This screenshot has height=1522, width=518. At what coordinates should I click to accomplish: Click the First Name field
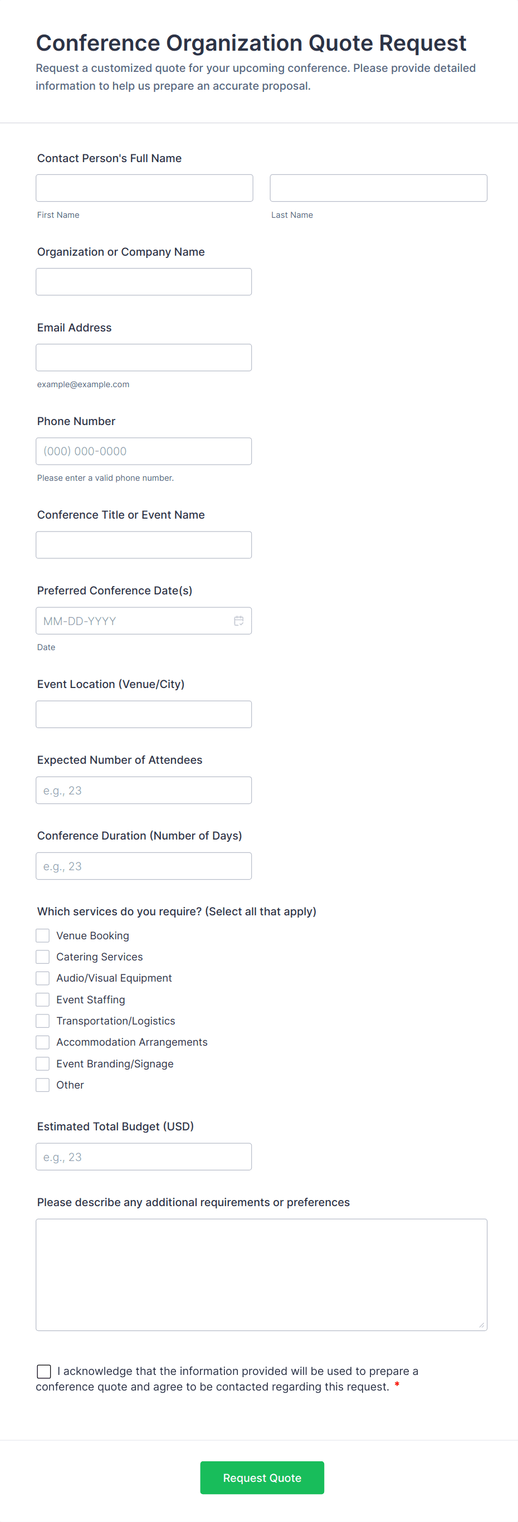coord(144,188)
